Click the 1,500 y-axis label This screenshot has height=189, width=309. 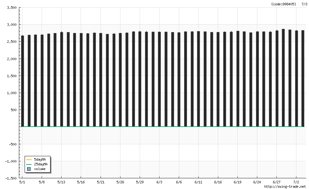pyautogui.click(x=12, y=76)
